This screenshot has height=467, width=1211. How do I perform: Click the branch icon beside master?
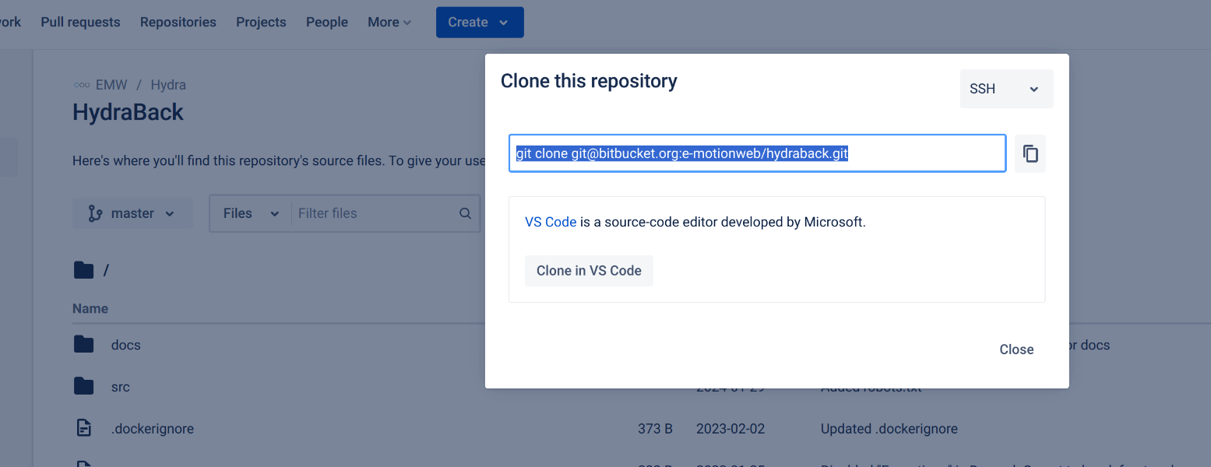point(96,213)
